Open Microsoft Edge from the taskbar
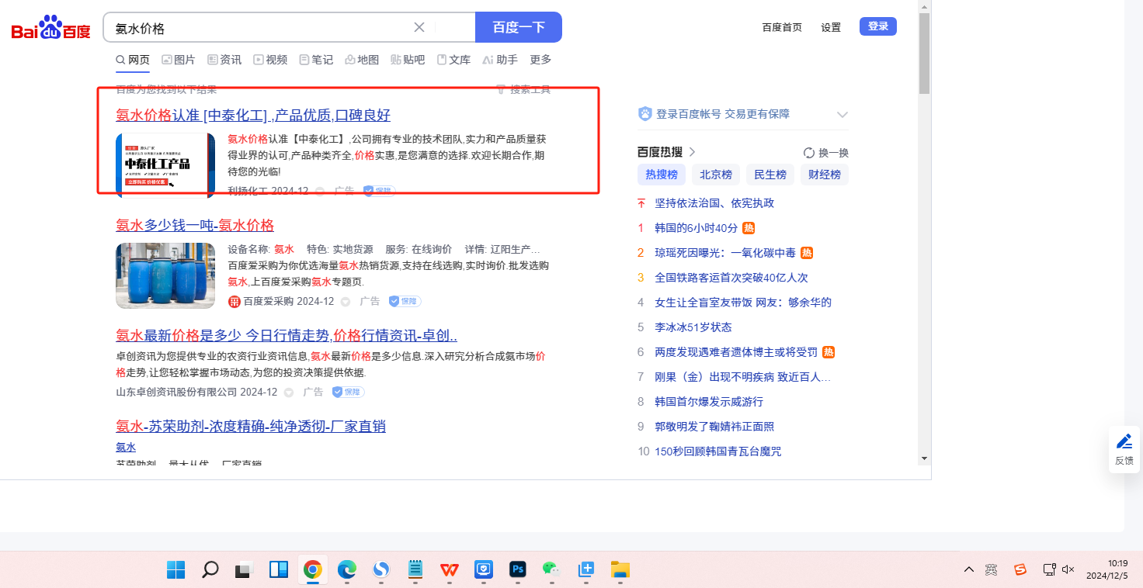1143x588 pixels. tap(346, 569)
